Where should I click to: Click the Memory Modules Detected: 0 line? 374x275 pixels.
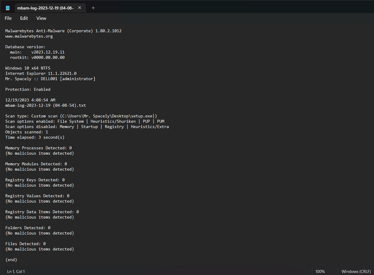[x=36, y=164]
